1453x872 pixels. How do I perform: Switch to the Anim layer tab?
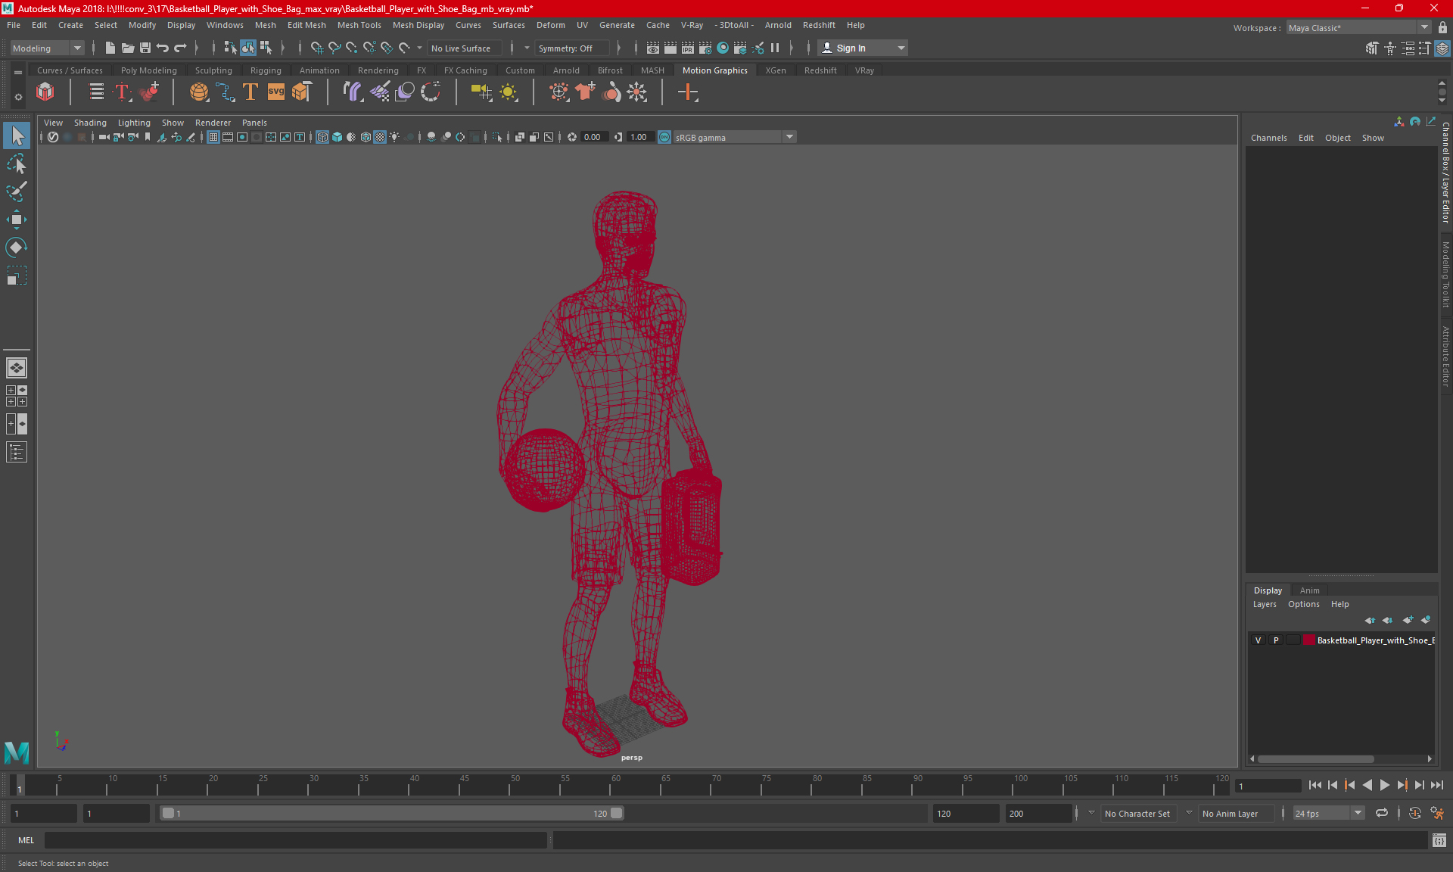[1309, 590]
